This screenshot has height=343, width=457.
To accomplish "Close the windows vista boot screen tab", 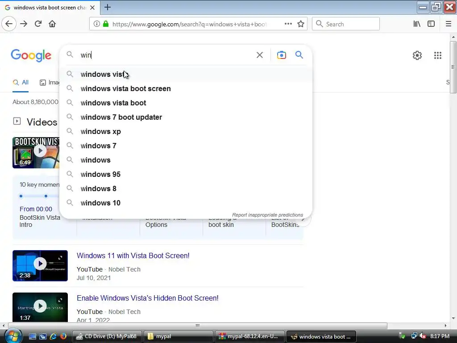I will pyautogui.click(x=92, y=8).
